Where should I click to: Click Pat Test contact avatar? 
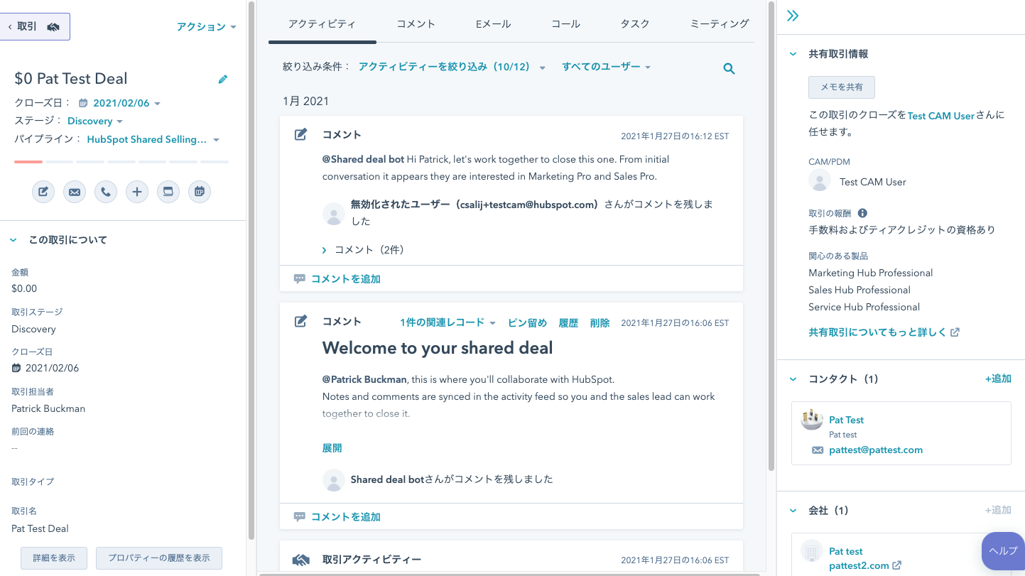click(812, 420)
